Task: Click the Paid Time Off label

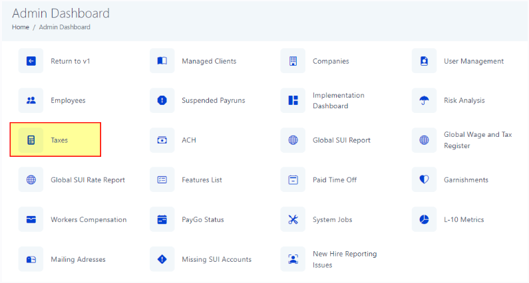Action: point(335,180)
